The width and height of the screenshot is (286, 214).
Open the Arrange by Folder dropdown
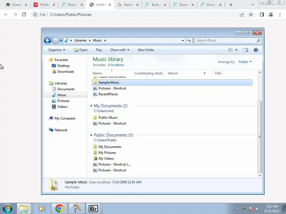(245, 62)
